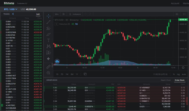189x111 pixels.
Task: Click the fx icon beside Indicators
Action: pyautogui.click(x=70, y=14)
